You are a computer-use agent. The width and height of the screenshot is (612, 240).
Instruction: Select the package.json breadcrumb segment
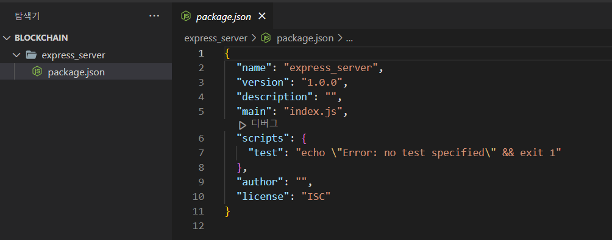point(305,38)
